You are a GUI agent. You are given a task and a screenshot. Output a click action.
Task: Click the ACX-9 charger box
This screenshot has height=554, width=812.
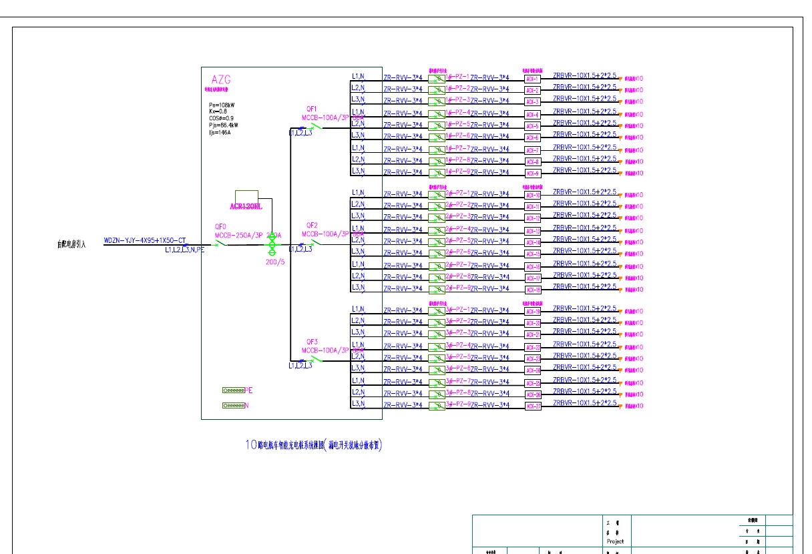tap(532, 174)
